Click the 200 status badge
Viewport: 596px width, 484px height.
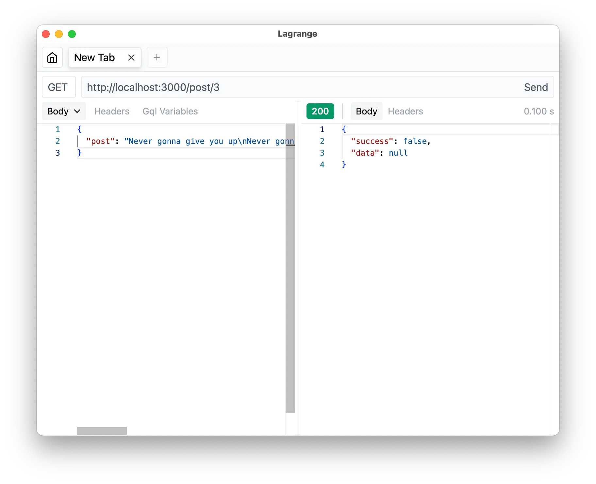[x=320, y=111]
